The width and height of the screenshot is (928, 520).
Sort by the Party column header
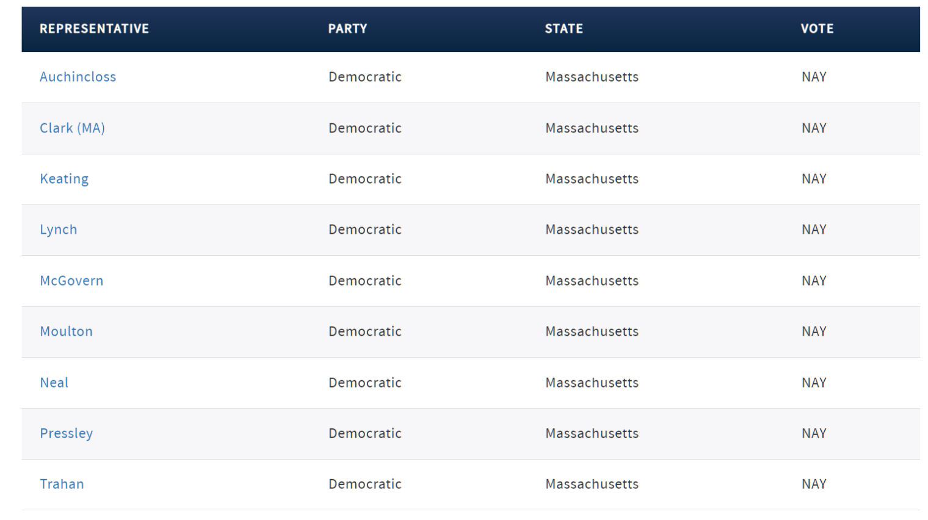point(347,29)
